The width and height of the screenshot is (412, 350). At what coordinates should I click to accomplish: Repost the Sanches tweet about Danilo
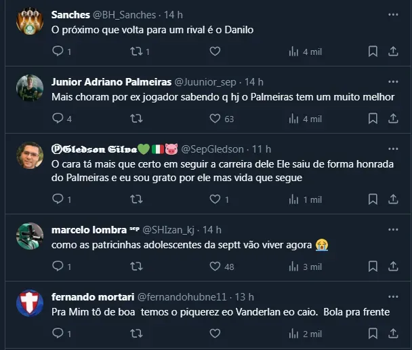click(136, 51)
